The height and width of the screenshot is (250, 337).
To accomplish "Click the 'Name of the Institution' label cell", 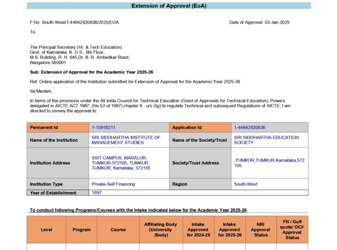I will coord(58,140).
